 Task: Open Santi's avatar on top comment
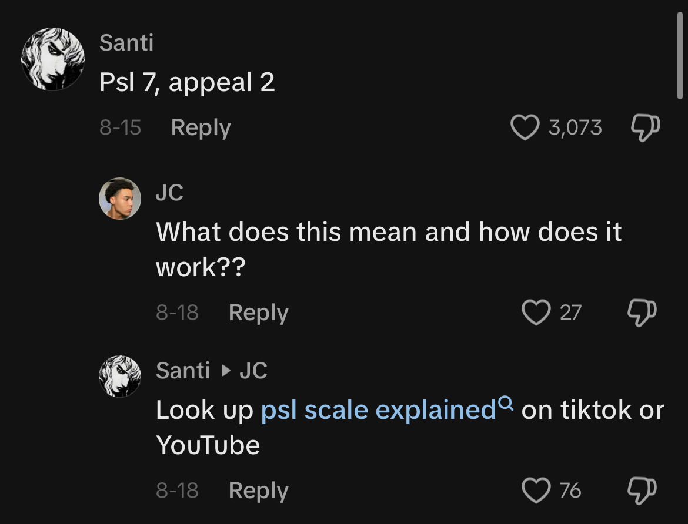pyautogui.click(x=53, y=59)
